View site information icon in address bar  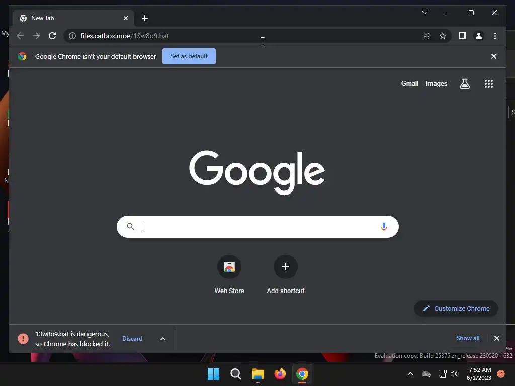[x=72, y=36]
